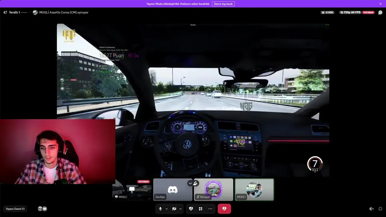
Task: Select the Karaçalı participant tile
Action: (214, 190)
